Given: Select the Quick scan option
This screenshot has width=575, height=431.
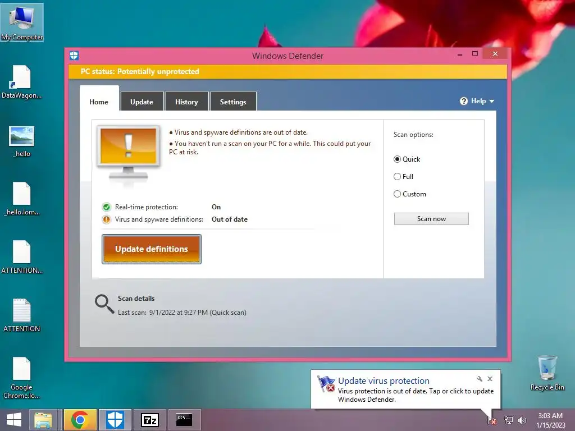Looking at the screenshot, I should [x=407, y=159].
